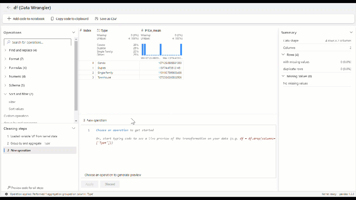This screenshot has height=200, width=356.
Task: Save the data as CSV
Action: pos(106,19)
